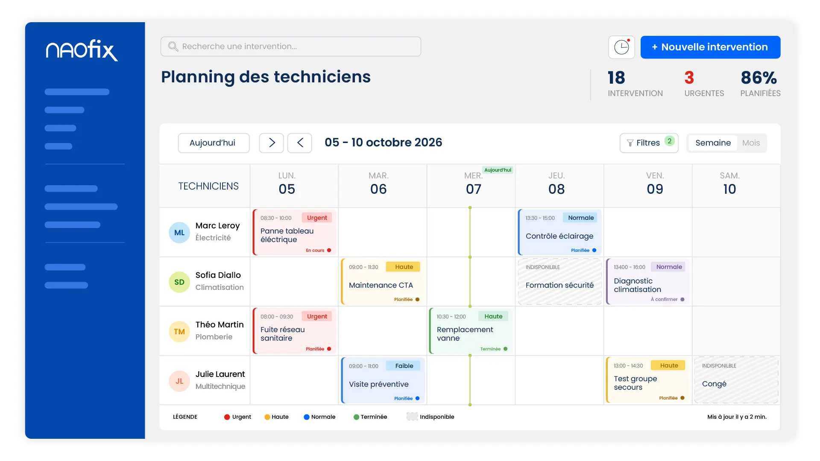The width and height of the screenshot is (820, 461).
Task: Click the 18 INTERVENTION stat
Action: [x=635, y=84]
